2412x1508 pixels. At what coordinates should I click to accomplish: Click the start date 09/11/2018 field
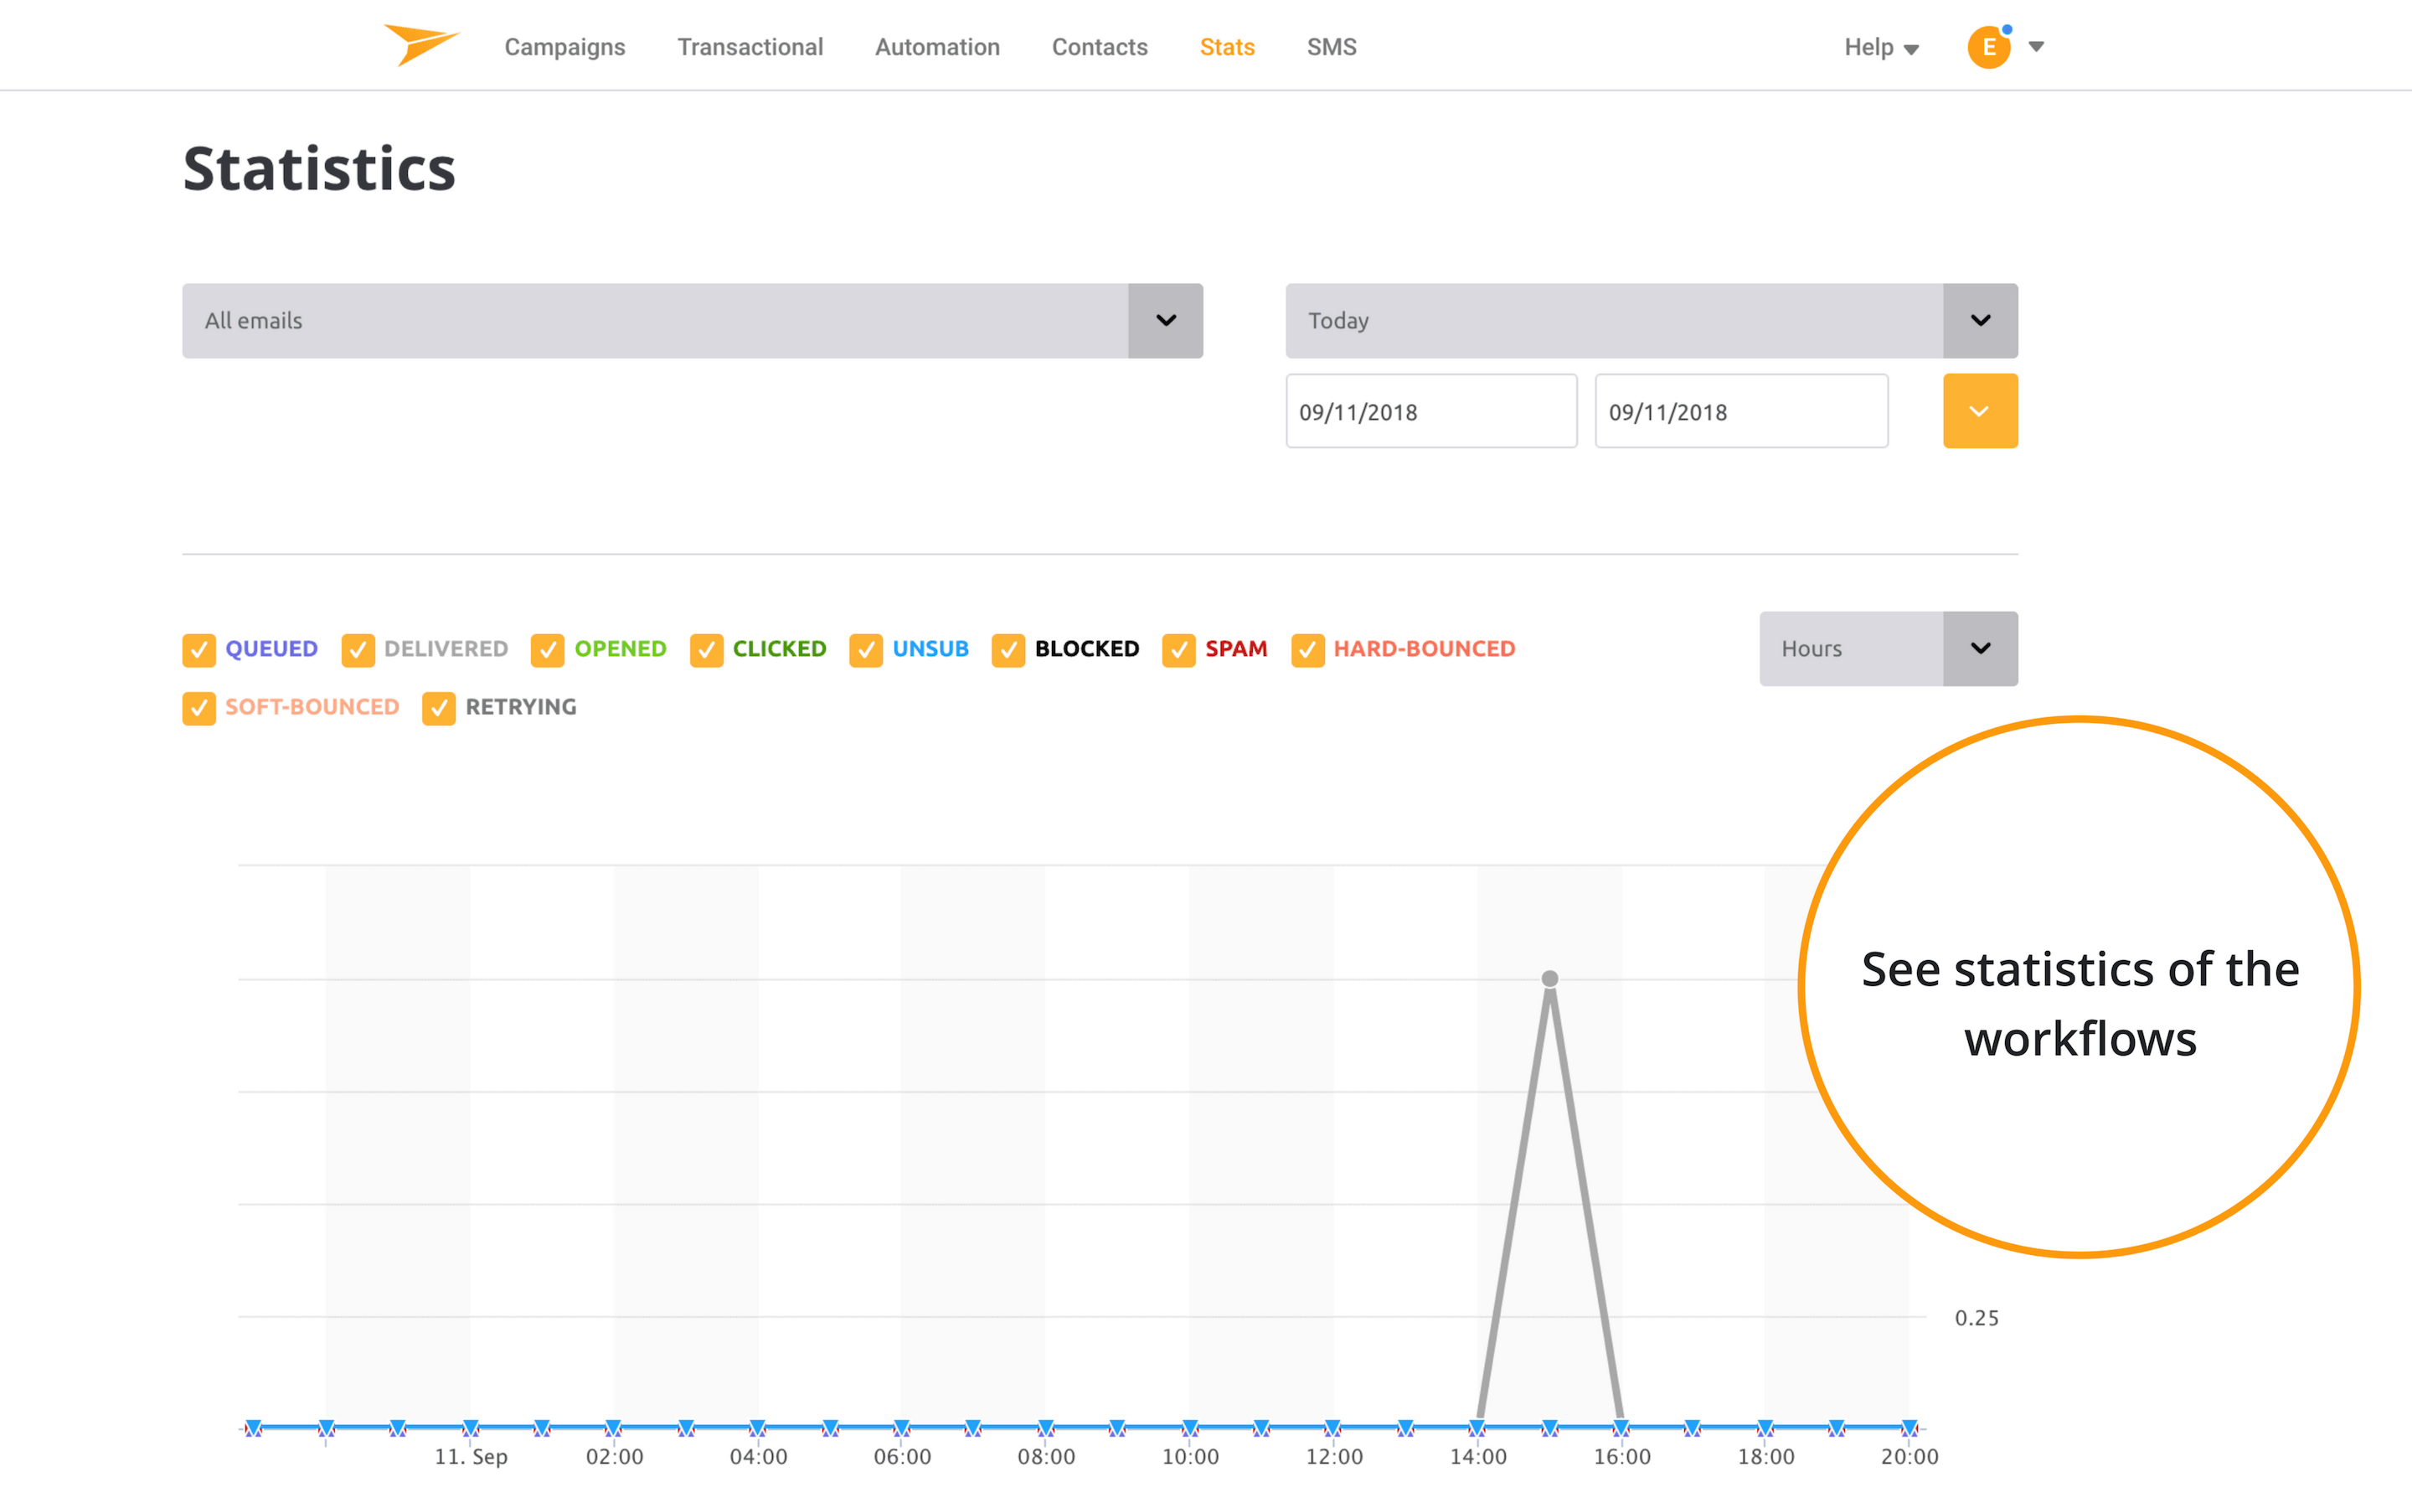[x=1430, y=411]
